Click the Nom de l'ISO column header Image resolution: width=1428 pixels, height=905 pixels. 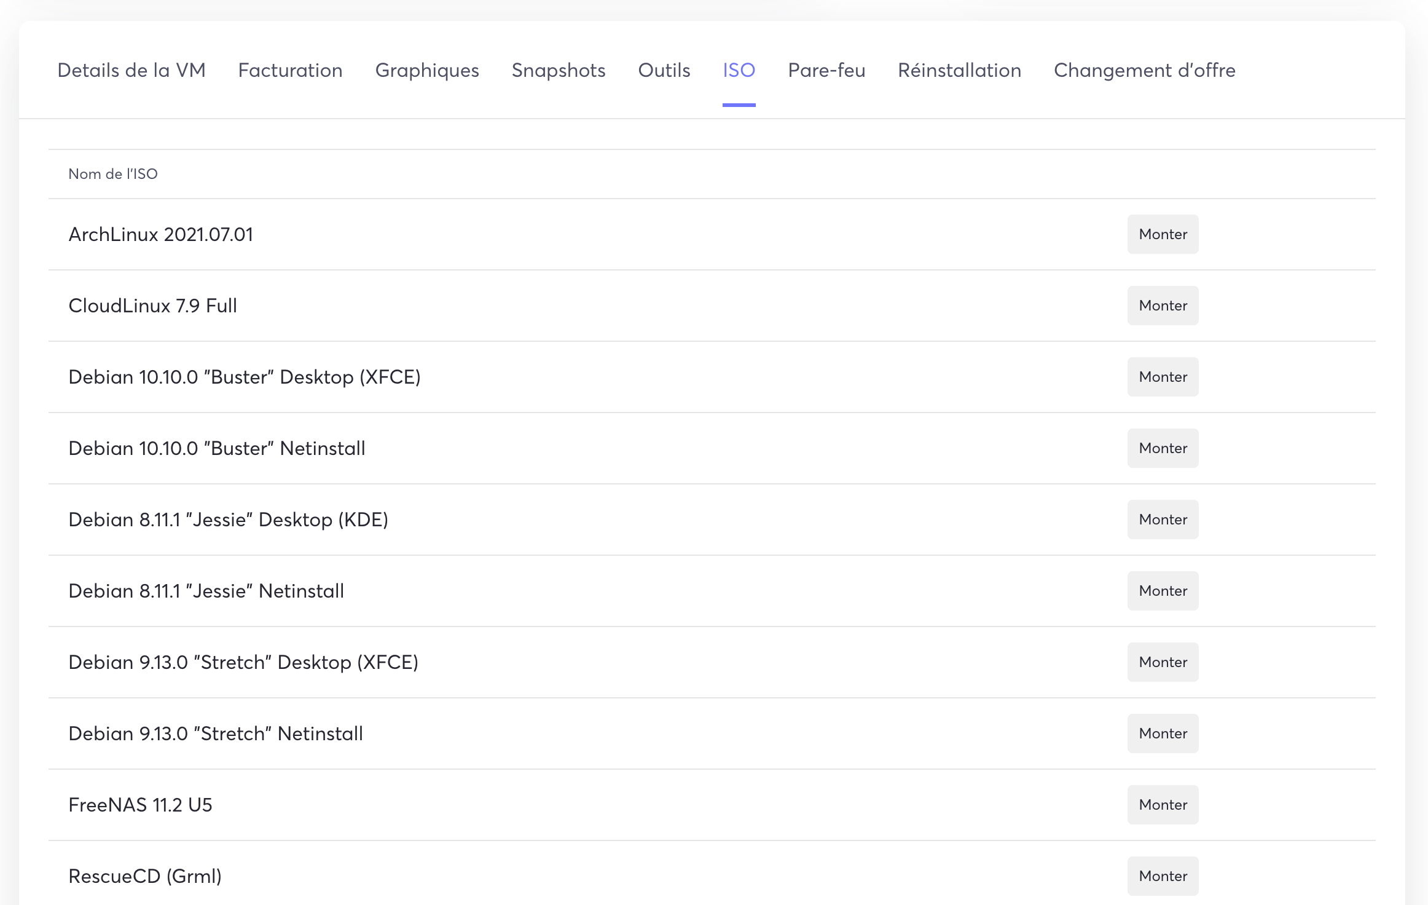pos(113,174)
